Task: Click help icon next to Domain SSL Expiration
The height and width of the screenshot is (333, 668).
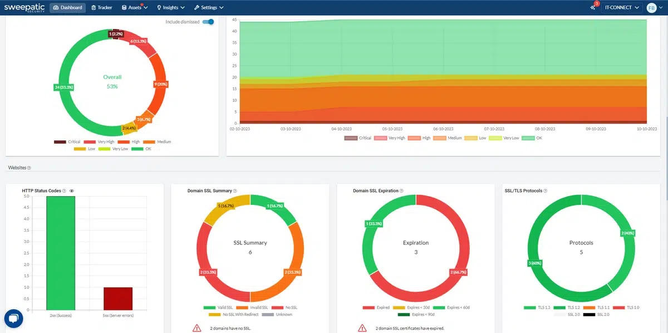Action: 401,191
